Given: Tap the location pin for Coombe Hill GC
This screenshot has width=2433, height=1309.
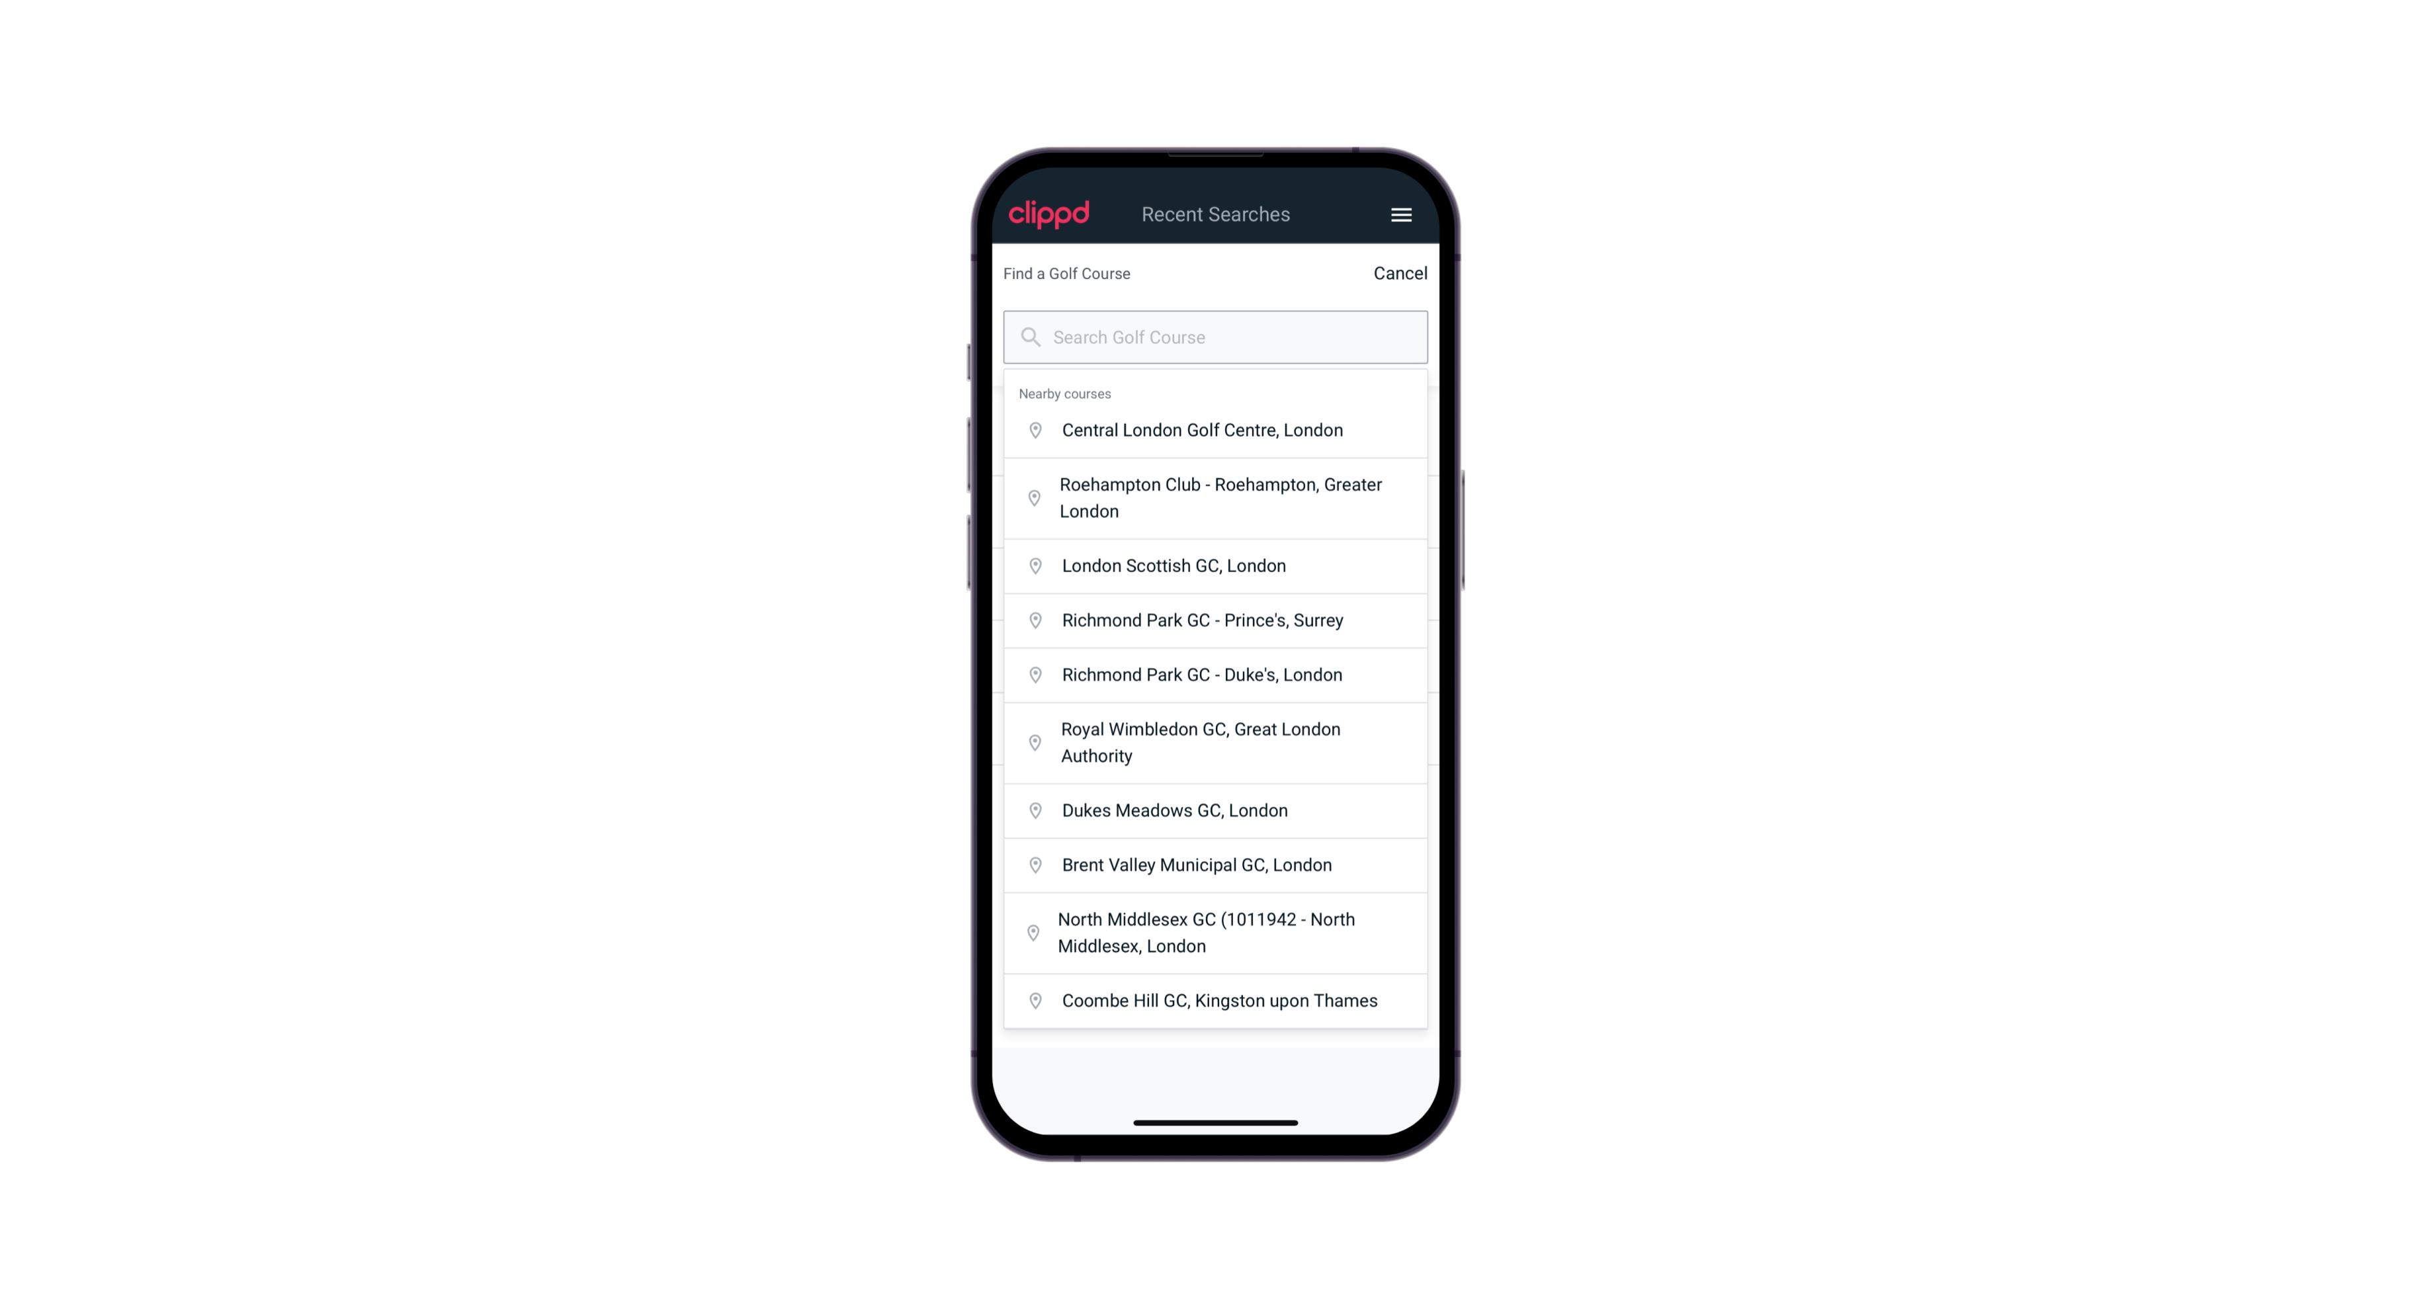Looking at the screenshot, I should [1033, 999].
